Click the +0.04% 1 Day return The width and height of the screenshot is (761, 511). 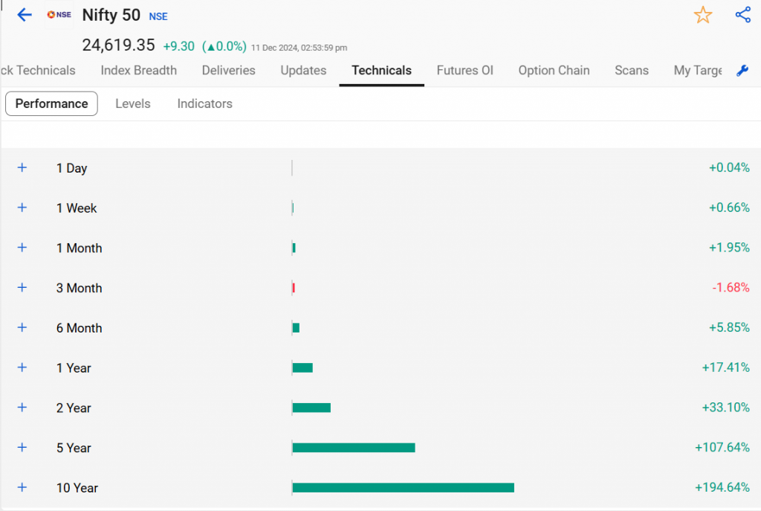pyautogui.click(x=729, y=167)
